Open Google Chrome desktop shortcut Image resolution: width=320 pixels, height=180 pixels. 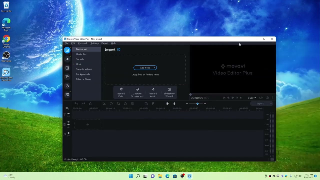6,41
